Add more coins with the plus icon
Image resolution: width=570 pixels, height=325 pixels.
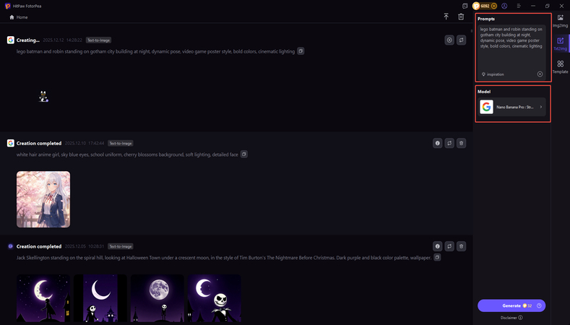pos(494,6)
